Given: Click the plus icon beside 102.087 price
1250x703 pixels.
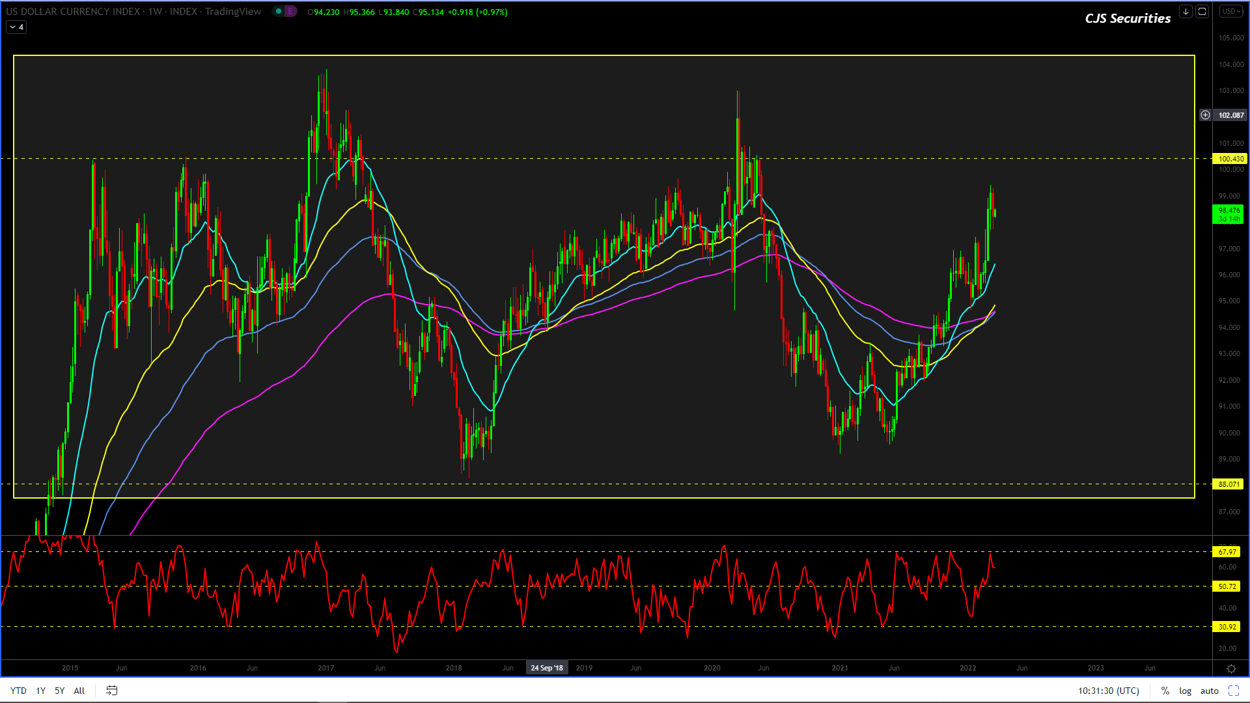Looking at the screenshot, I should click(x=1206, y=115).
